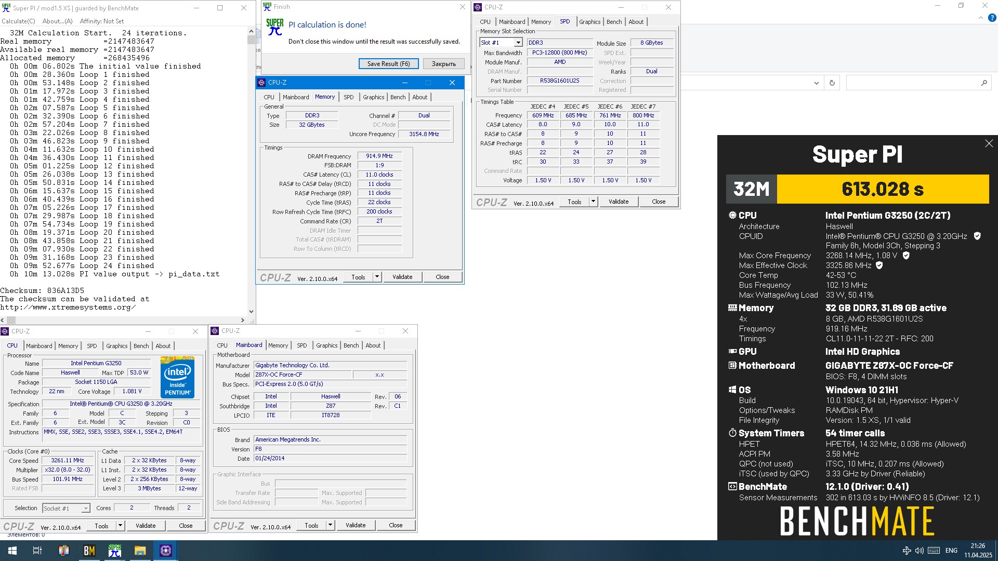
Task: Click Validate in SPD CPU-Z window
Action: [619, 202]
